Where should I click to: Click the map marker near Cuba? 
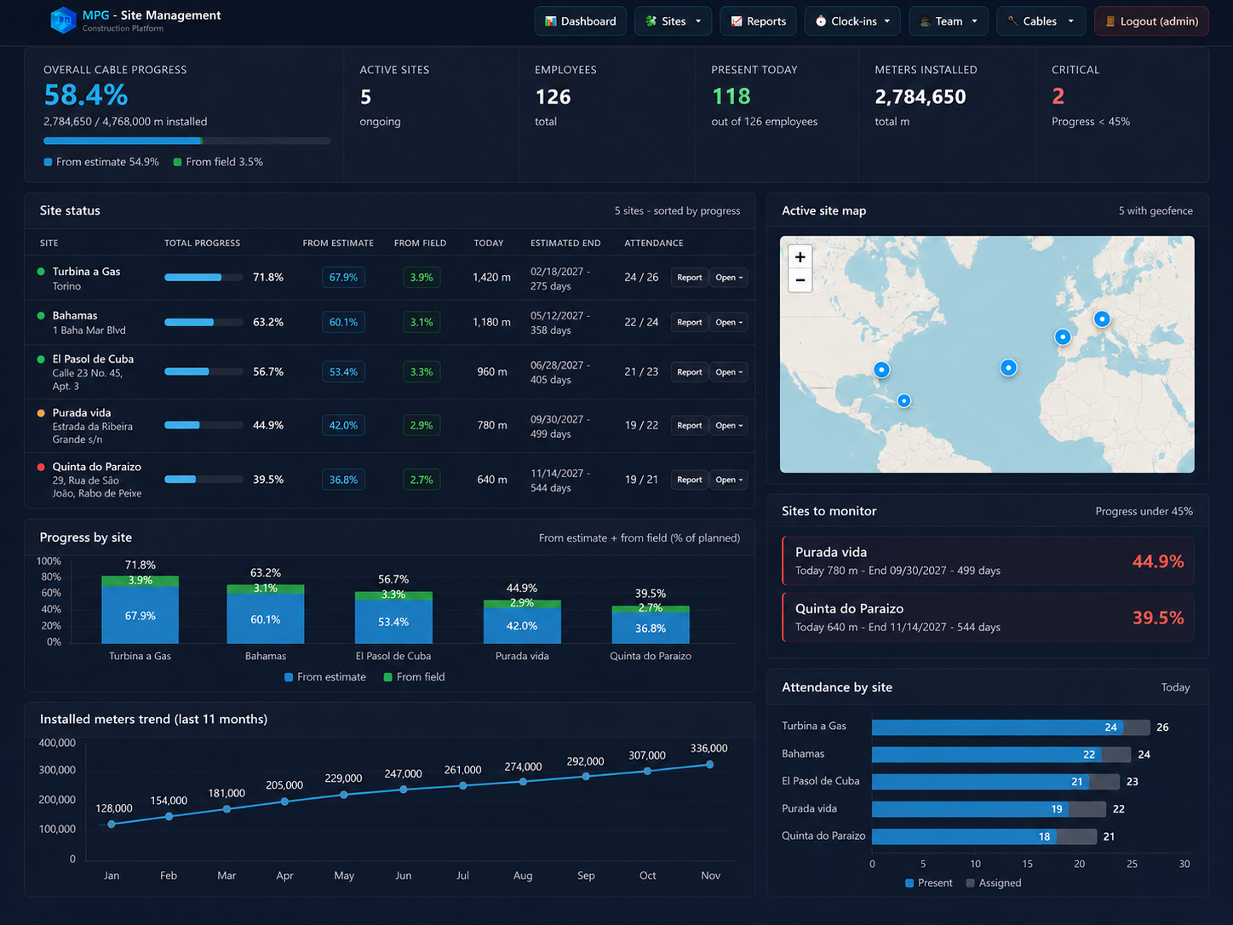pos(904,400)
